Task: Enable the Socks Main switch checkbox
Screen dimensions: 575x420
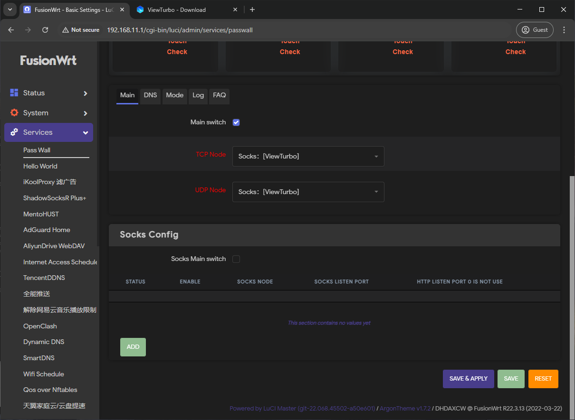Action: [x=236, y=259]
